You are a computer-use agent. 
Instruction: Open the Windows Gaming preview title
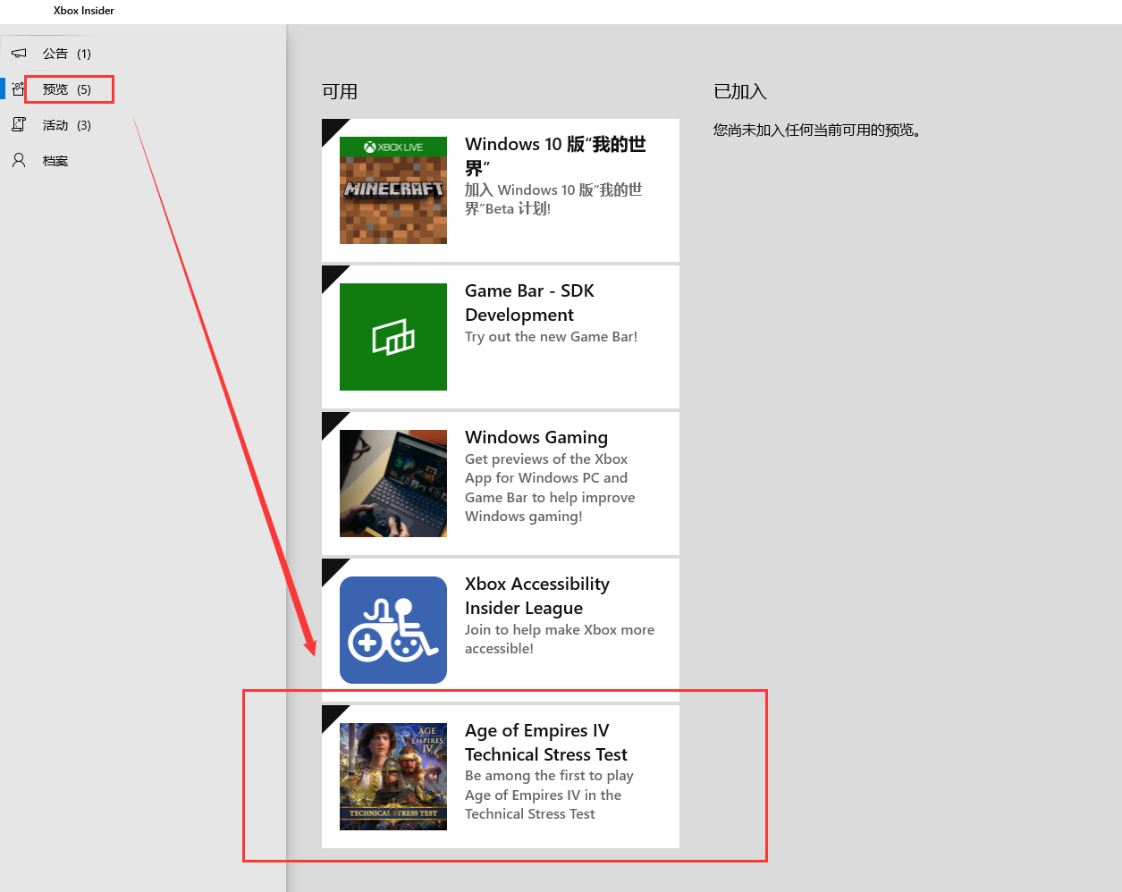tap(536, 437)
